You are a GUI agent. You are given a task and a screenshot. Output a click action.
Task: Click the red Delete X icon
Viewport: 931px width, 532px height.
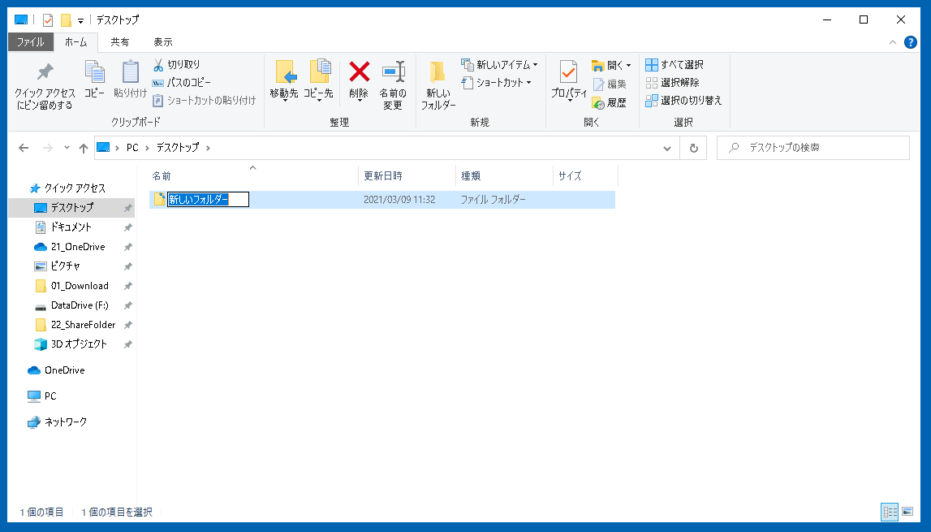[x=359, y=72]
